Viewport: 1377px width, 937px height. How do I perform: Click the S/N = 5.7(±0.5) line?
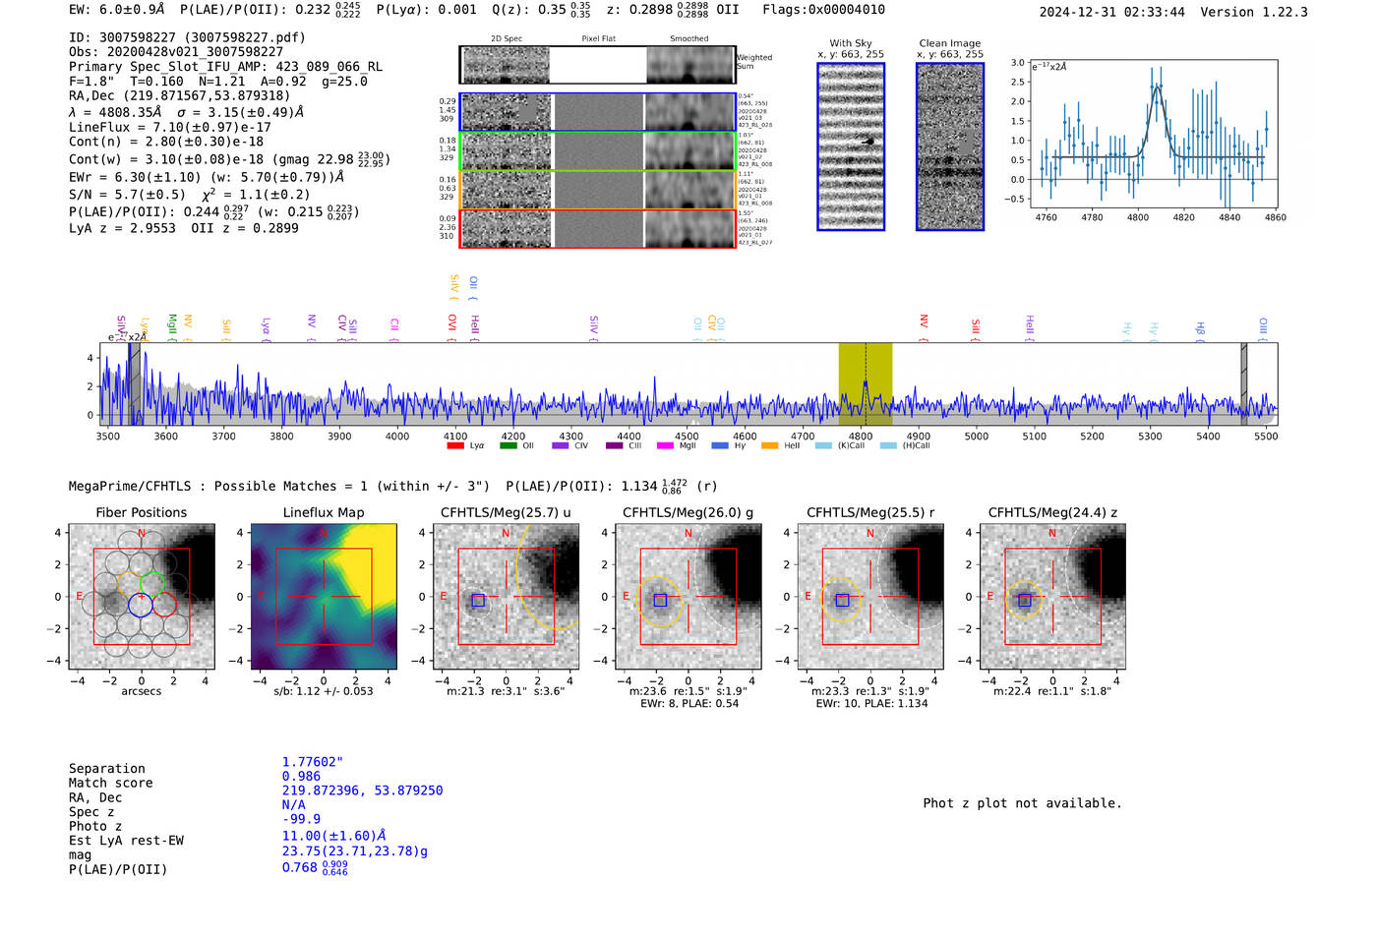tap(190, 195)
